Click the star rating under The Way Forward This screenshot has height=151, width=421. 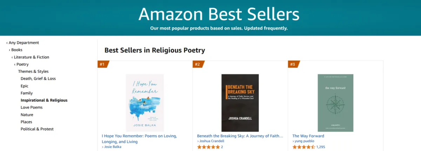[x=303, y=147]
